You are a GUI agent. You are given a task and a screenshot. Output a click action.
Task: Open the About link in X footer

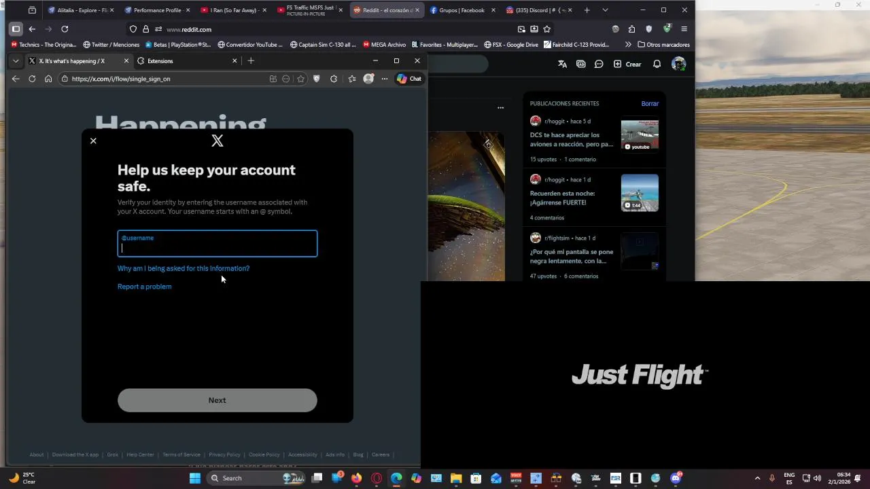click(37, 455)
